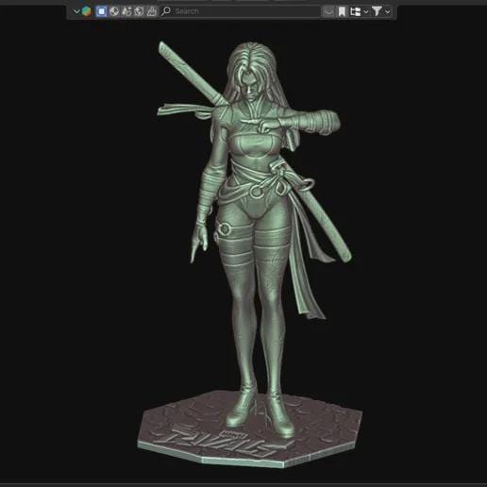Select the highlighted blue square mode icon
487x487 pixels.
click(101, 11)
